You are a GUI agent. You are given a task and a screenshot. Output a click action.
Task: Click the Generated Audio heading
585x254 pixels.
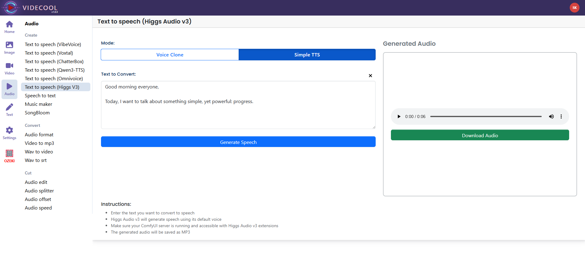[x=409, y=44]
